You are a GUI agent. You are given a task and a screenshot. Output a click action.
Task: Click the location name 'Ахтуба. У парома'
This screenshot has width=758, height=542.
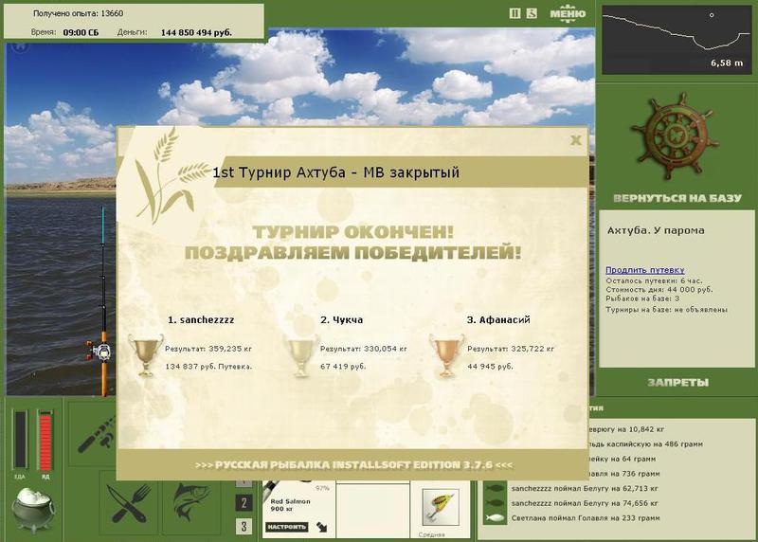656,230
